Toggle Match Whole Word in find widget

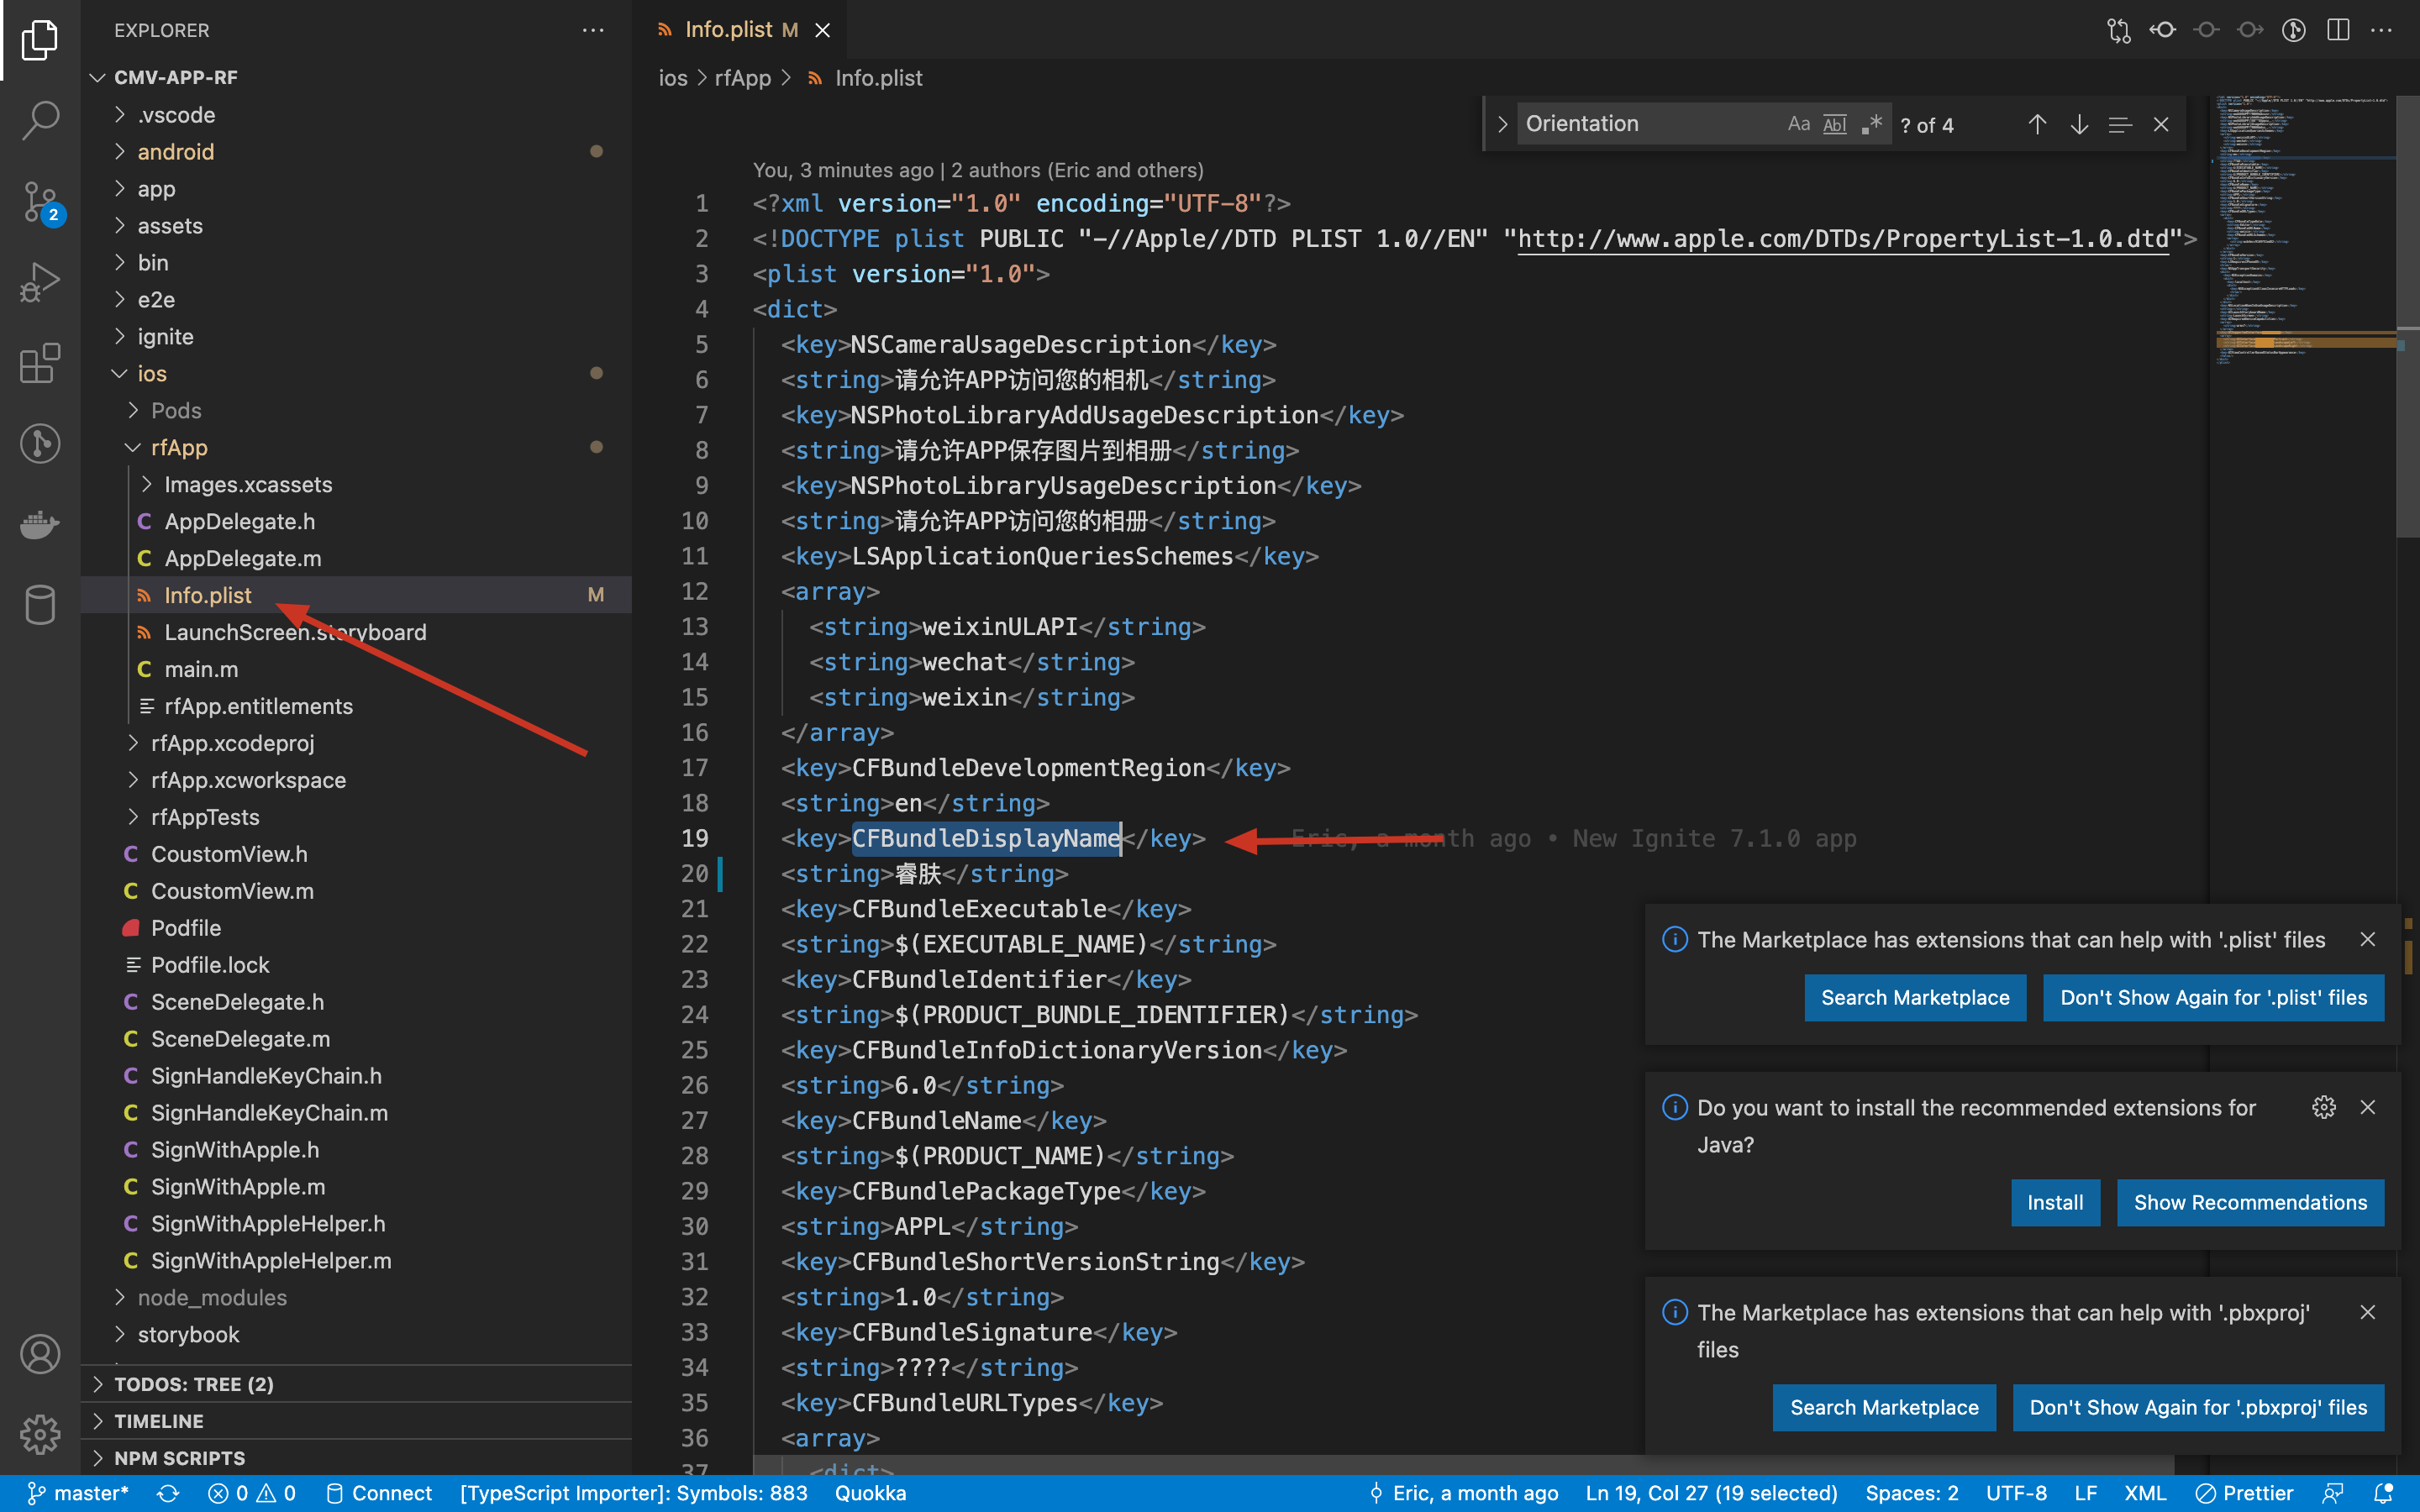click(1834, 124)
